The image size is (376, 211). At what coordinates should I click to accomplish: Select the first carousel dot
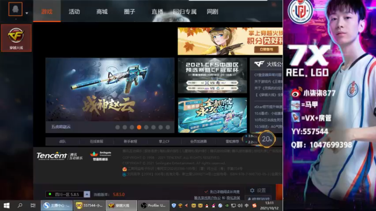[117, 127]
